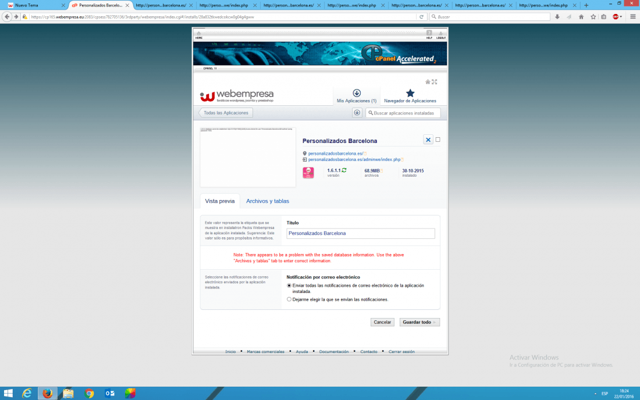Viewport: 640px width, 400px height.
Task: Open the personalizadosbarcelona.es/ site link
Action: click(336, 153)
